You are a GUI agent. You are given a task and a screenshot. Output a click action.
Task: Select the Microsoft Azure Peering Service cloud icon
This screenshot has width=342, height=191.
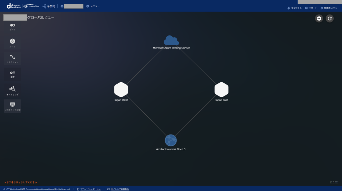(x=171, y=40)
